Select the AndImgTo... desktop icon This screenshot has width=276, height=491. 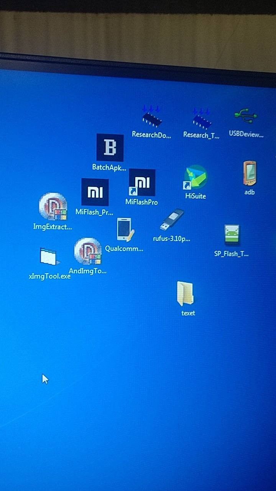(88, 252)
